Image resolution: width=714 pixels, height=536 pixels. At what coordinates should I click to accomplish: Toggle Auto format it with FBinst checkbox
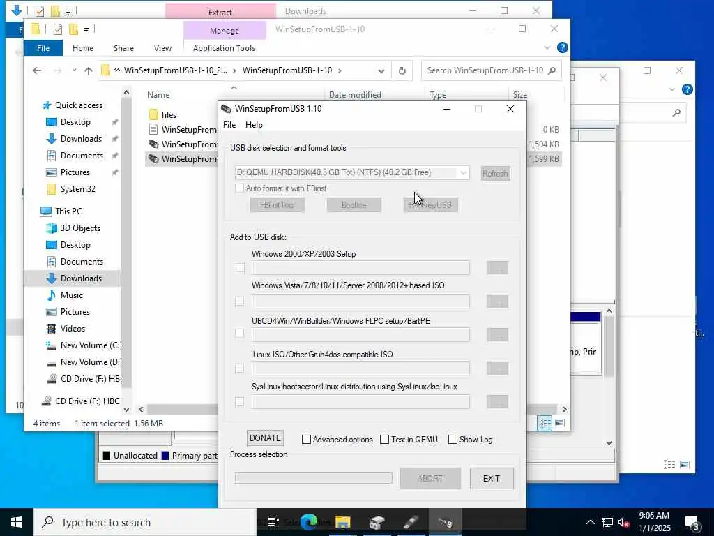pyautogui.click(x=240, y=188)
